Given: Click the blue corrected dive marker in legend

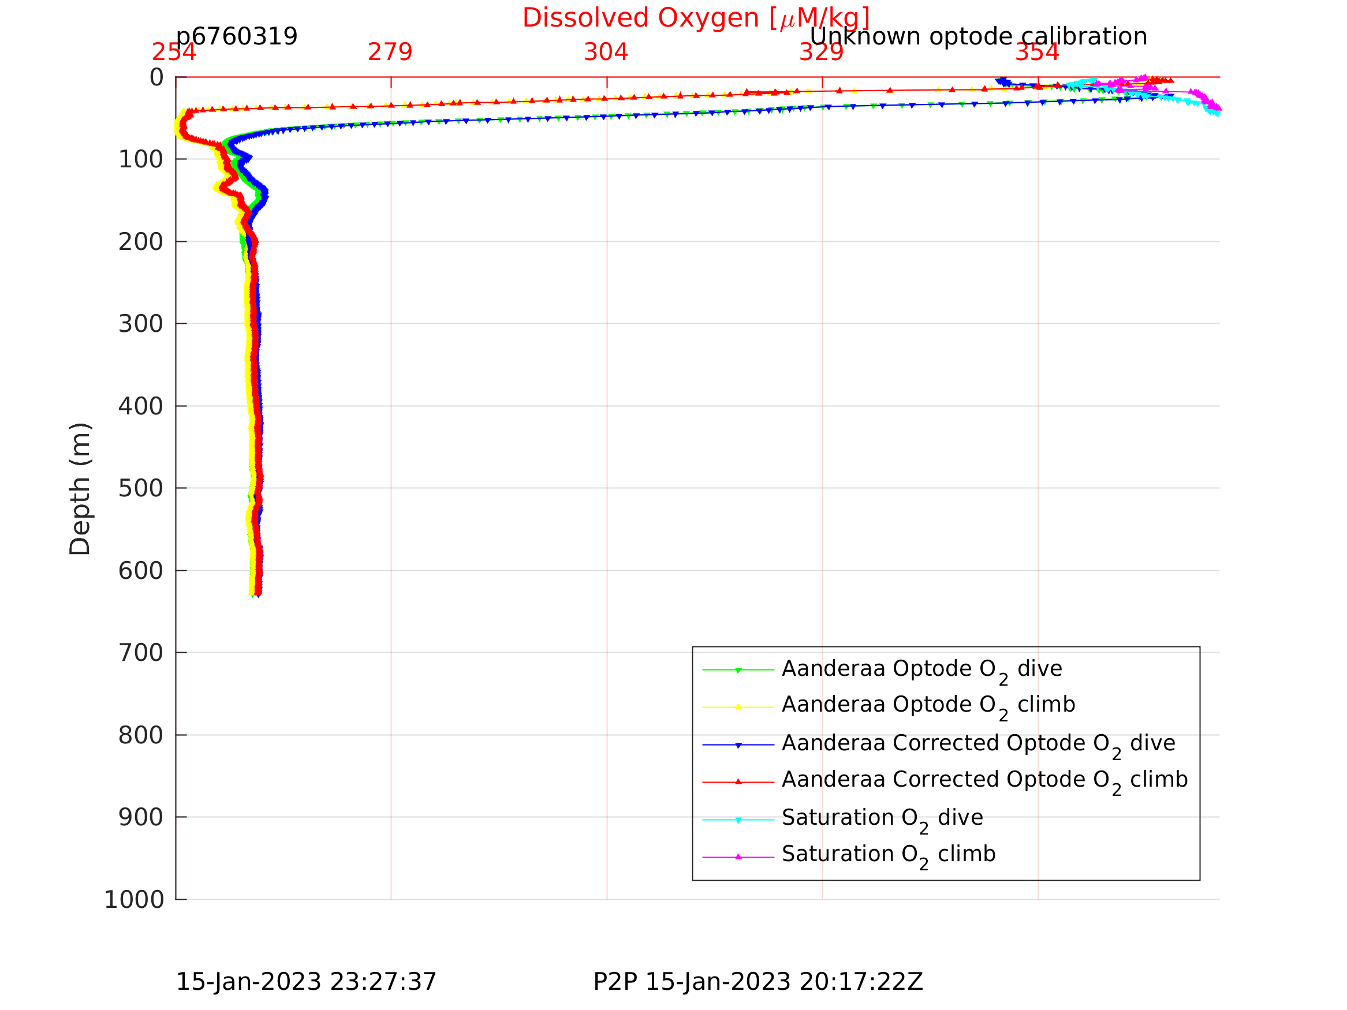Looking at the screenshot, I should click(738, 745).
